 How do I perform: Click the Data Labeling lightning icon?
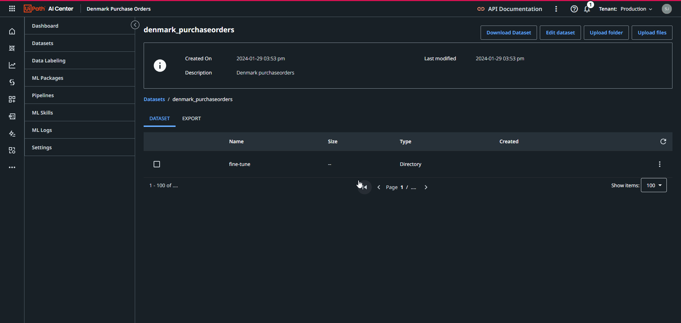12,133
